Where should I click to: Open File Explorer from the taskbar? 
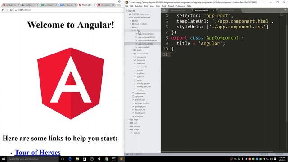(77, 159)
